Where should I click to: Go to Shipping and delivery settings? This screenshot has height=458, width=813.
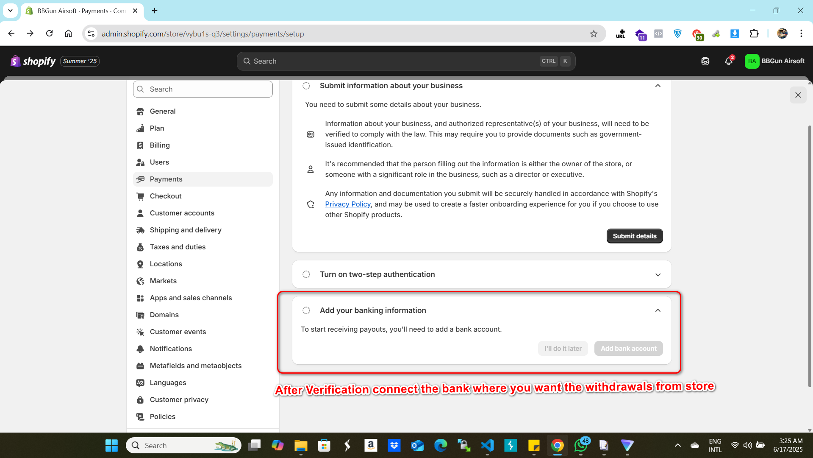pos(185,230)
